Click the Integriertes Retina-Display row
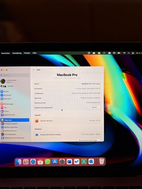 pyautogui.click(x=67, y=135)
